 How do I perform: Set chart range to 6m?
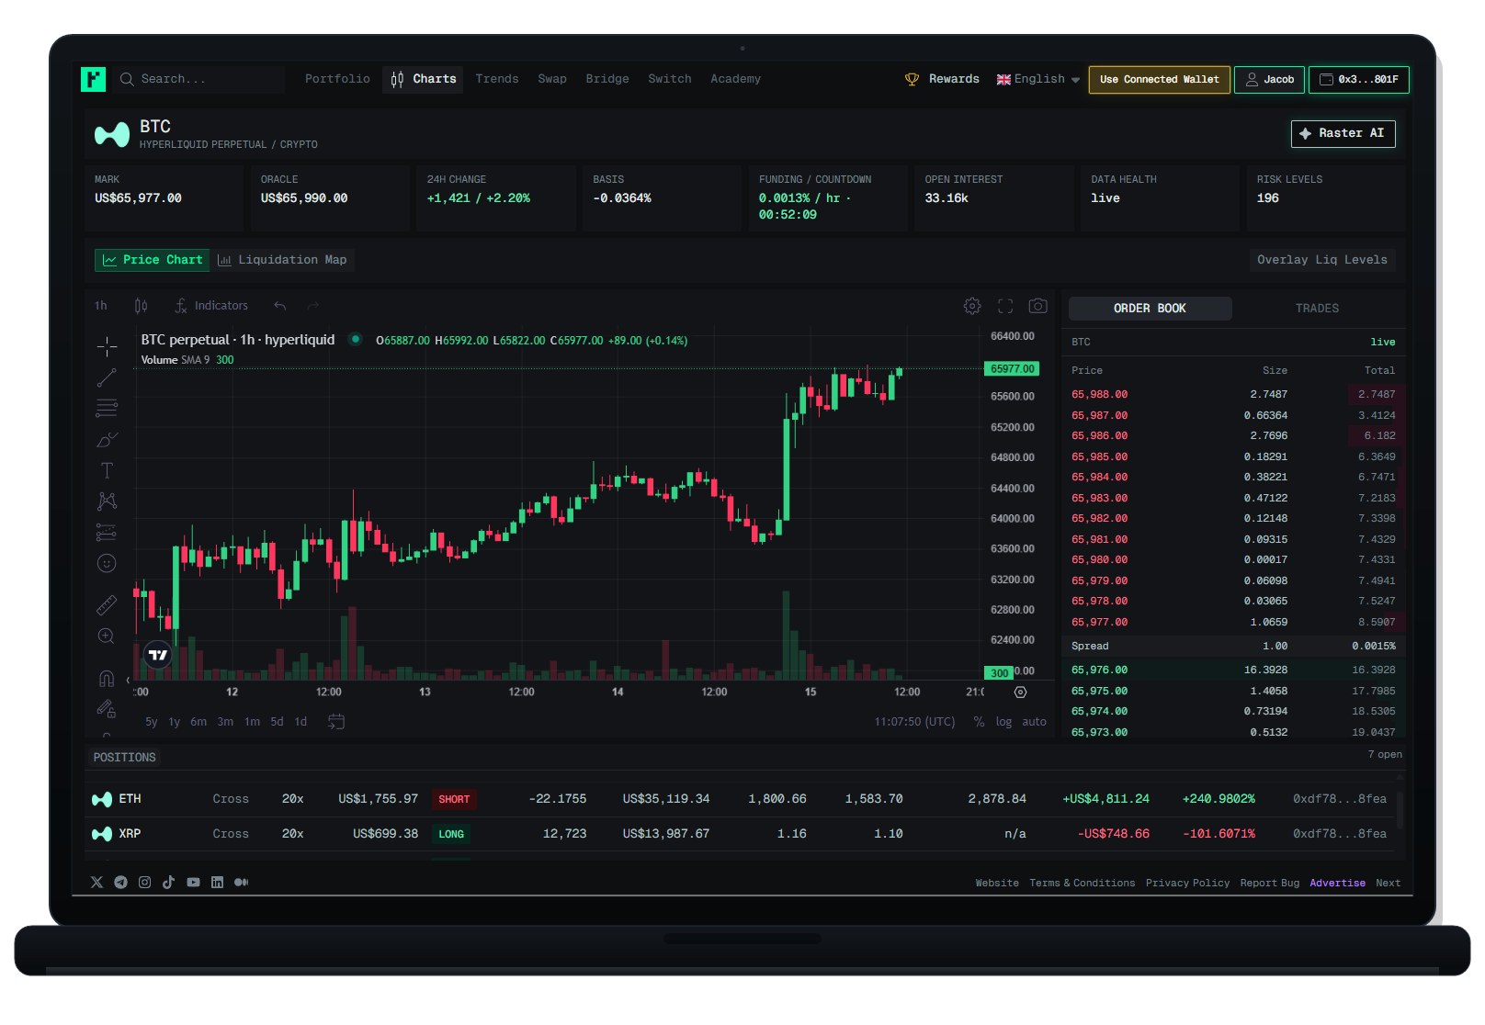tap(198, 722)
